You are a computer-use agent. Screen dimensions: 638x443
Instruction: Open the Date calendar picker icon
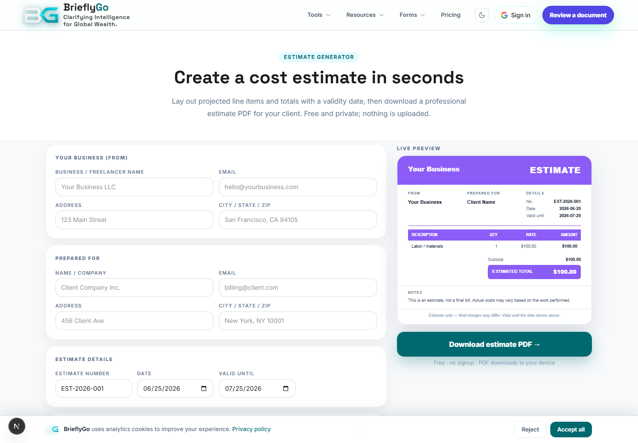204,389
